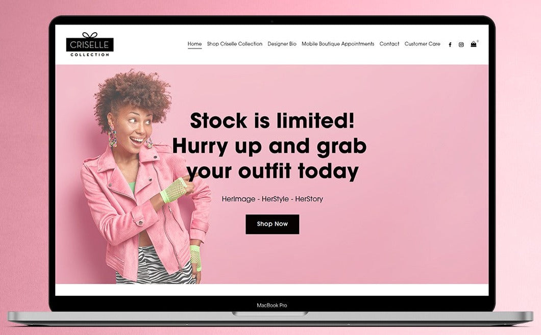Go to the Home menu item
This screenshot has height=335, width=541.
[194, 44]
